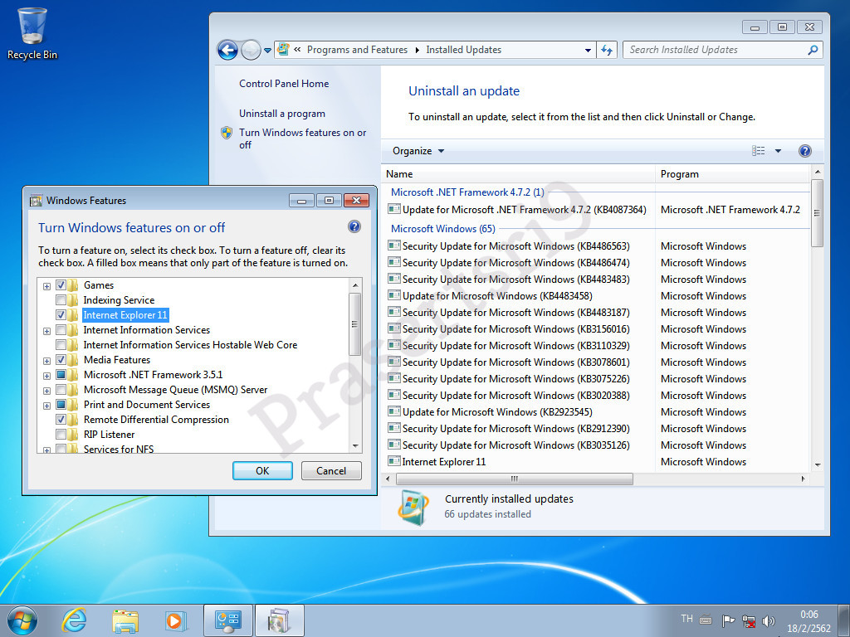Click Cancel in Windows Features

coord(331,471)
